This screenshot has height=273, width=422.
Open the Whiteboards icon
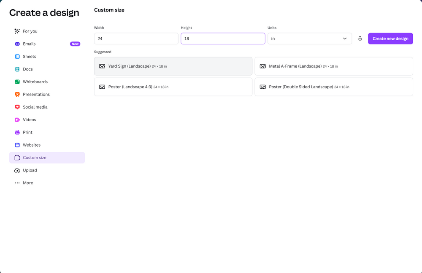[17, 82]
